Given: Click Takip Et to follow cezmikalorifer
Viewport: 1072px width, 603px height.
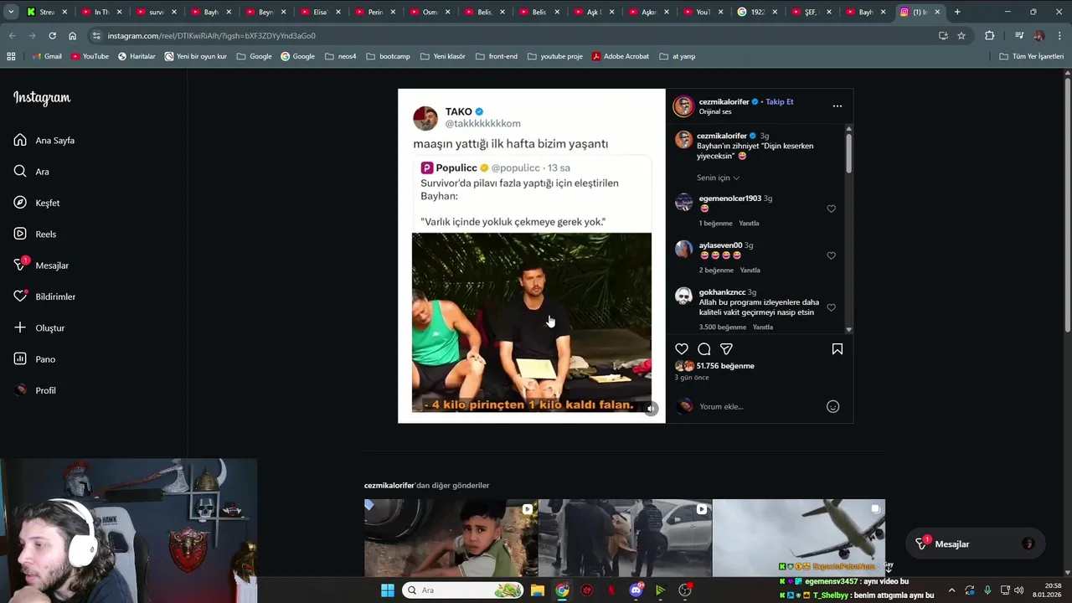Looking at the screenshot, I should pos(779,101).
